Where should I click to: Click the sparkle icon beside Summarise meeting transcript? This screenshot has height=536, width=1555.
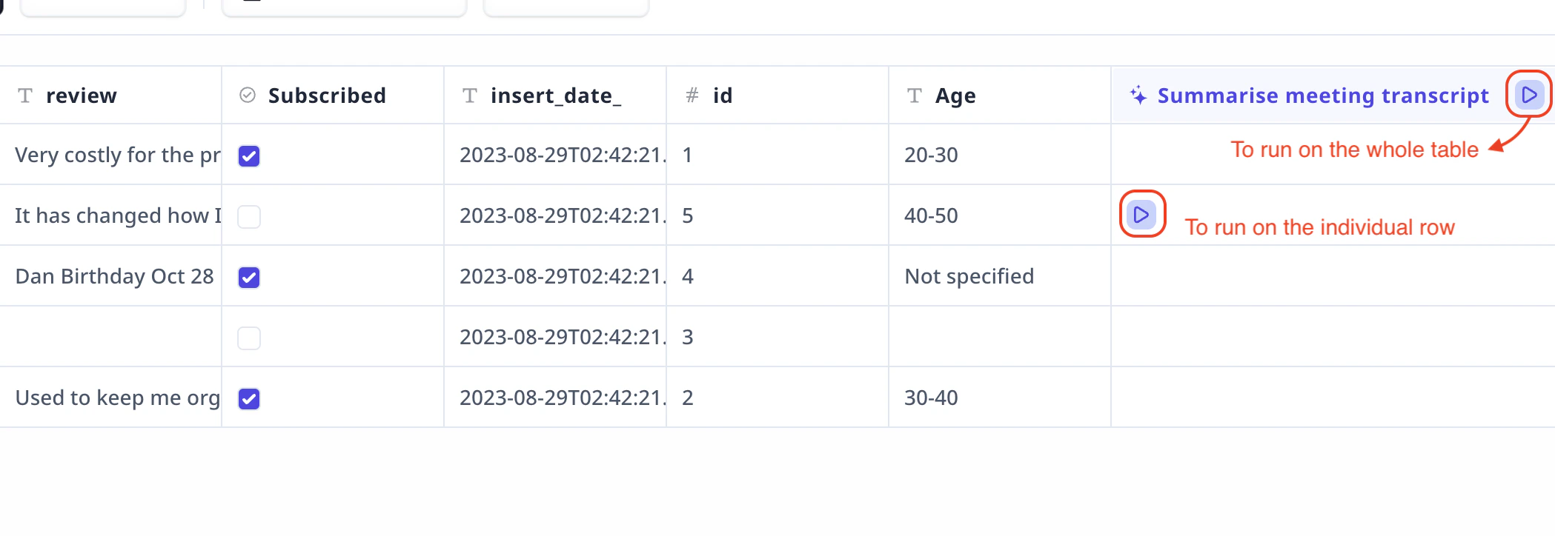(1138, 96)
